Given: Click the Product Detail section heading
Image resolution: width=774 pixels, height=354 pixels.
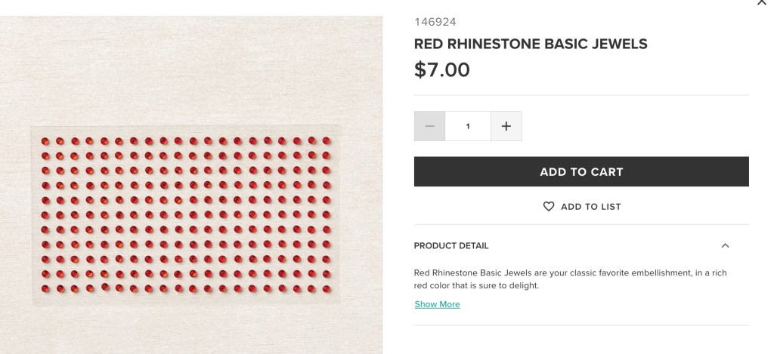Looking at the screenshot, I should [451, 245].
